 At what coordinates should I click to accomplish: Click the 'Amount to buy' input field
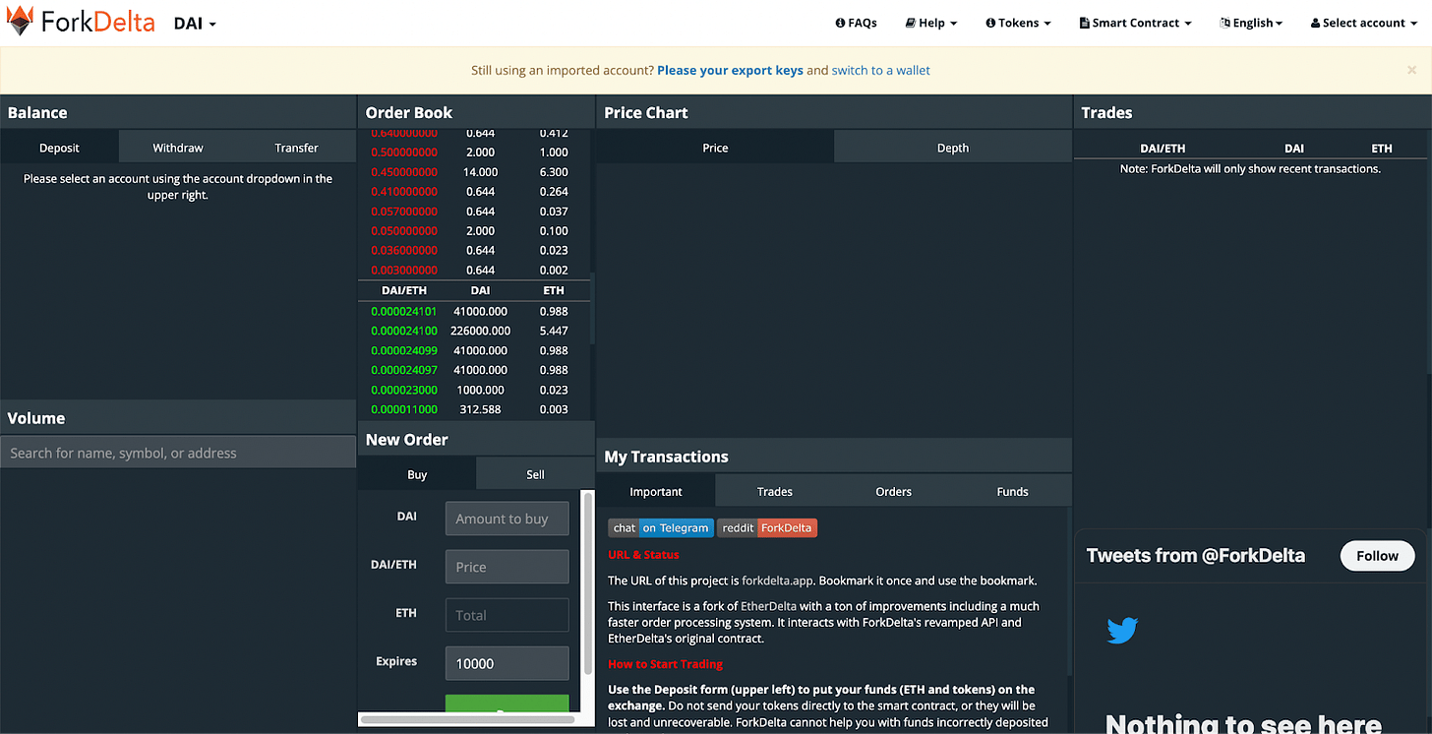pos(507,519)
